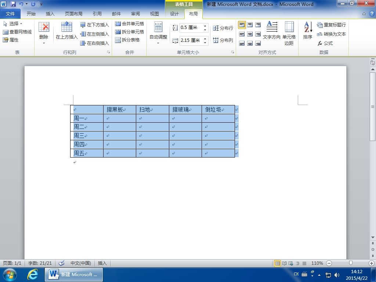Click the volume icon in system tray

(337, 275)
